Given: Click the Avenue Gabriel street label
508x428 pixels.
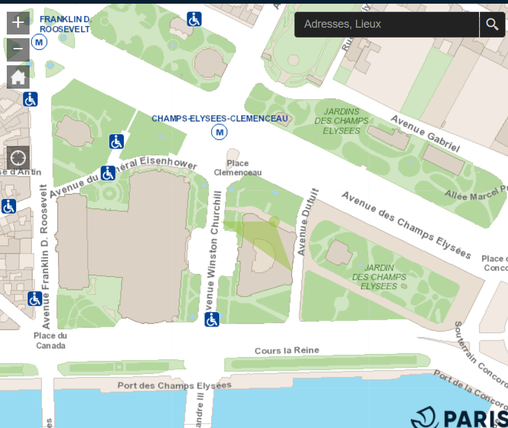Looking at the screenshot, I should pos(425,134).
